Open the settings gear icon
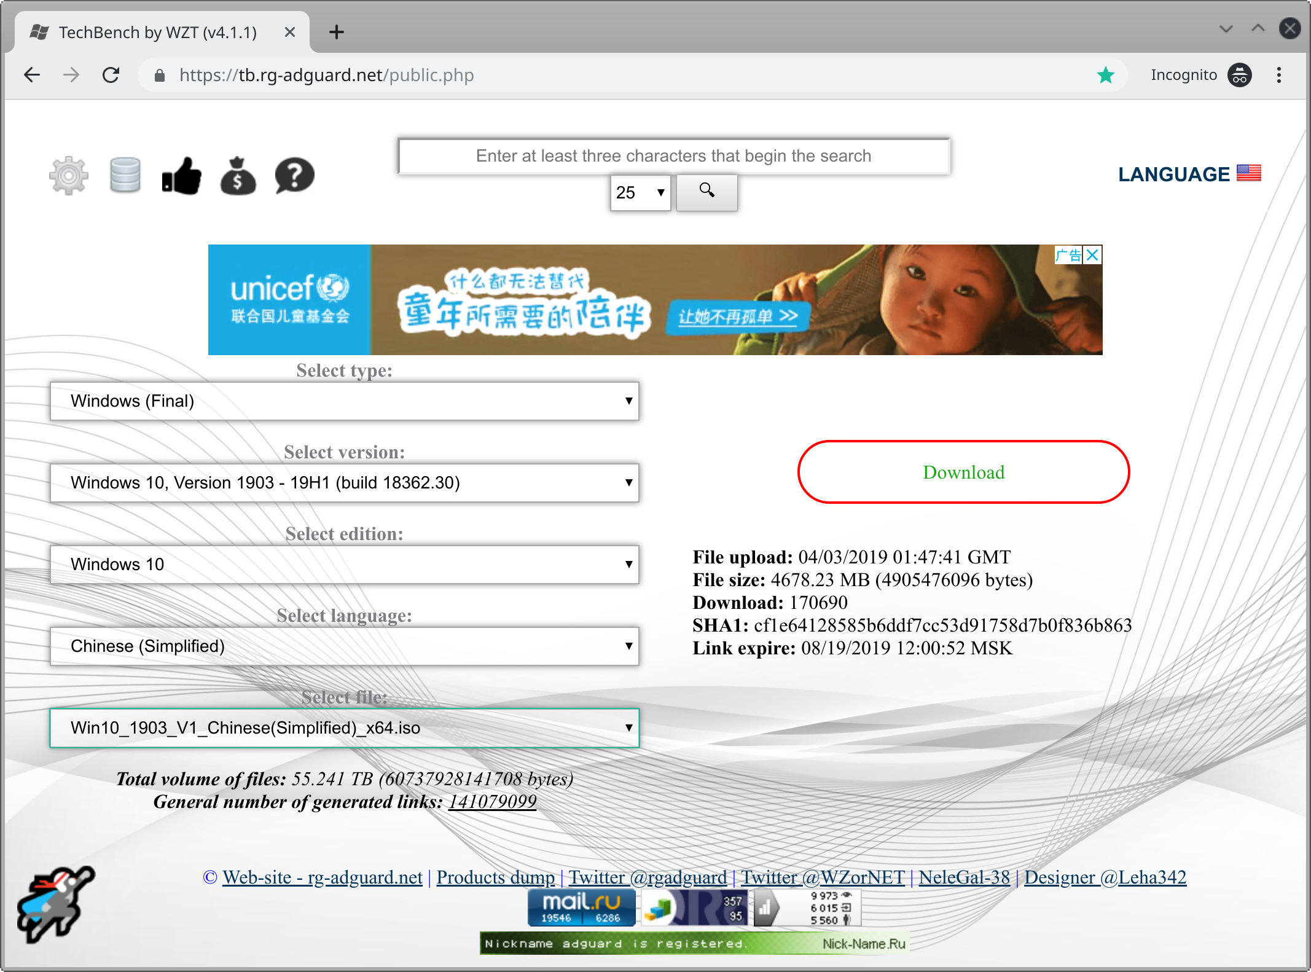 coord(69,176)
